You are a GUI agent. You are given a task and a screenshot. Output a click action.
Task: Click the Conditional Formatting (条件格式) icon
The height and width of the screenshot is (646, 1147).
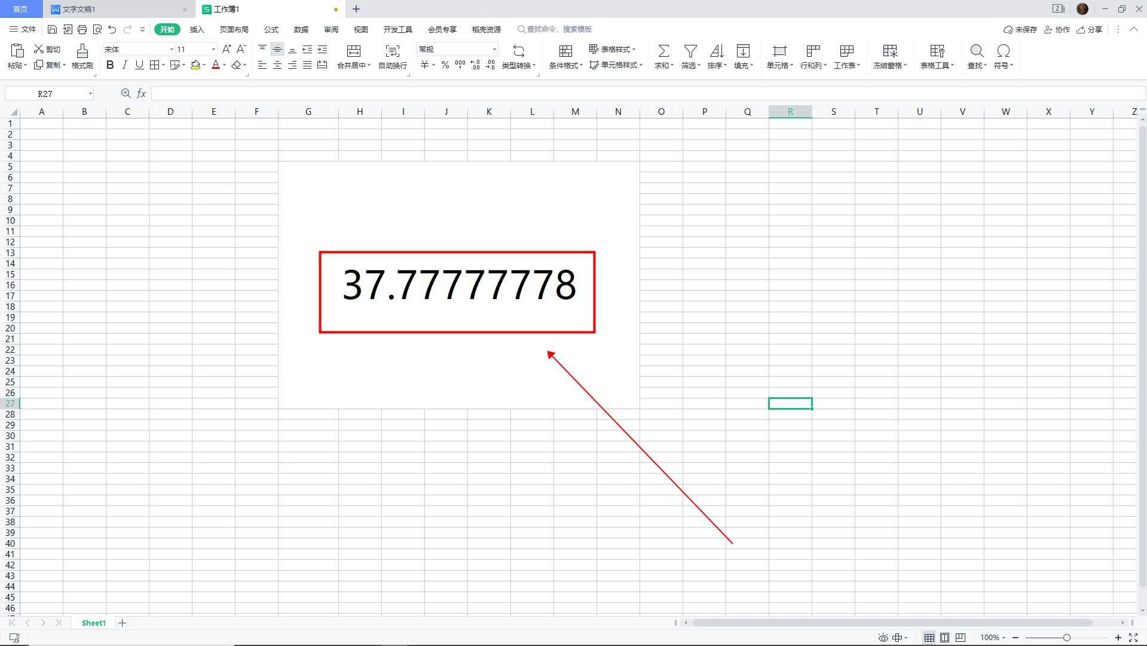(x=565, y=51)
